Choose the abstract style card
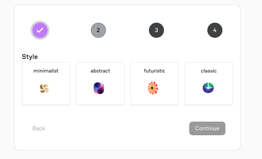Image resolution: width=262 pixels, height=159 pixels. [x=100, y=97]
